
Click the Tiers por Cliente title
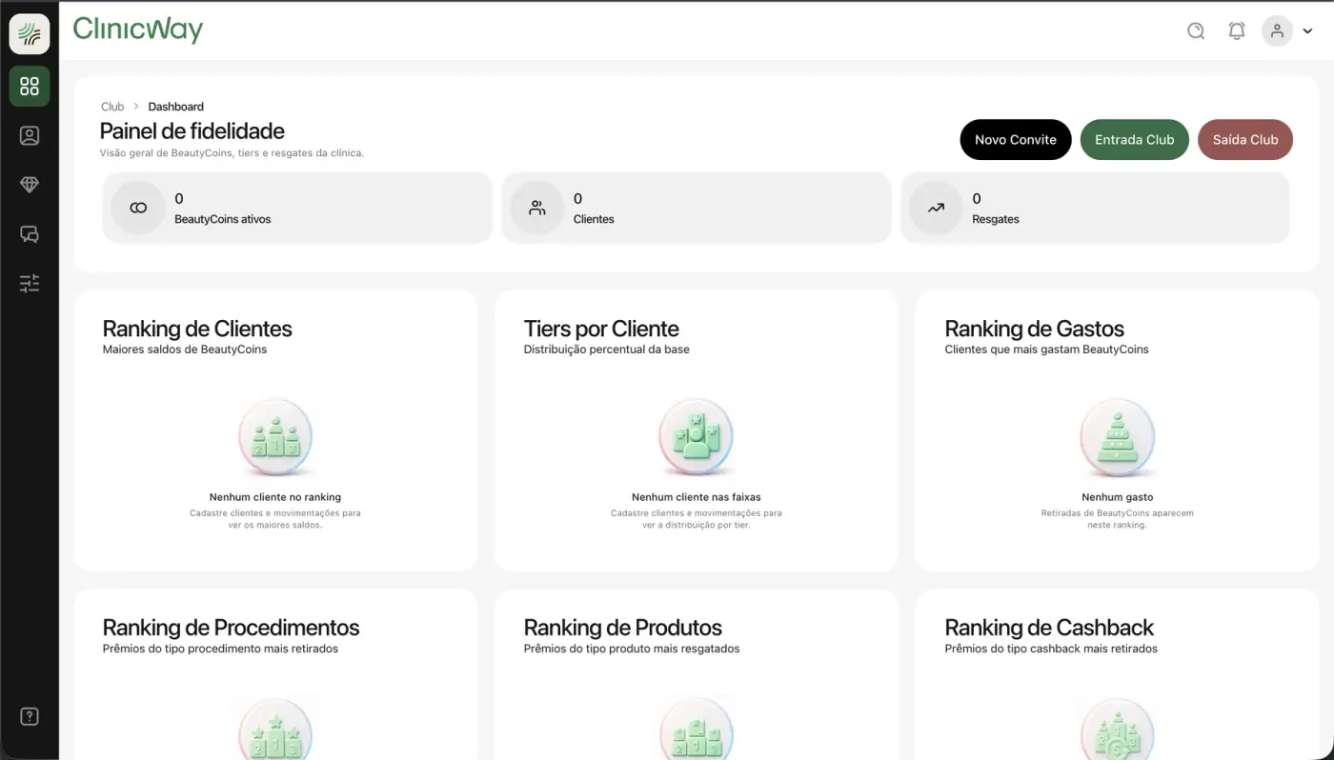(601, 330)
